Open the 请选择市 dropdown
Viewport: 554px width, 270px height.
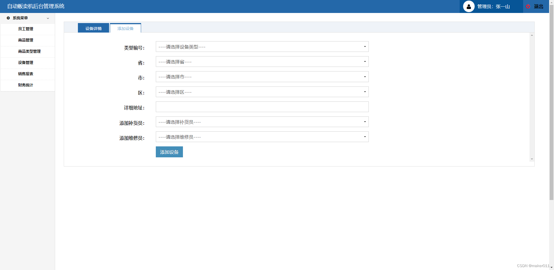pos(262,77)
